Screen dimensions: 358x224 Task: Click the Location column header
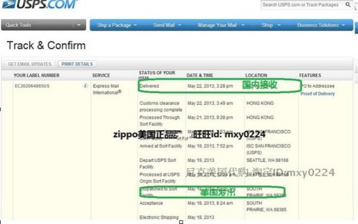pos(256,75)
